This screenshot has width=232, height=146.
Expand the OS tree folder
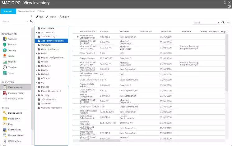pyautogui.click(x=36, y=83)
